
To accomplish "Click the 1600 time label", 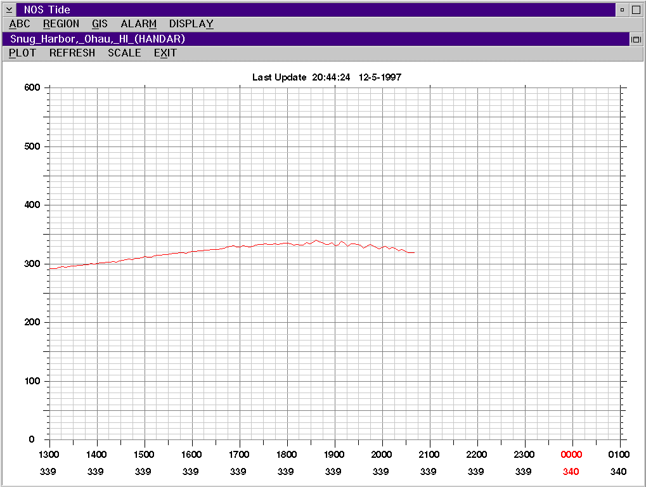I will coord(191,455).
